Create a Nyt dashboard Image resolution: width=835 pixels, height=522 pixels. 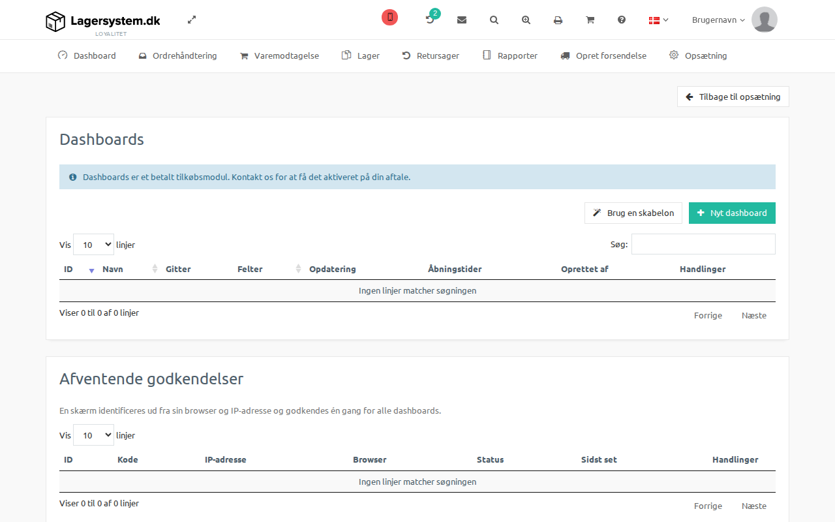point(732,213)
